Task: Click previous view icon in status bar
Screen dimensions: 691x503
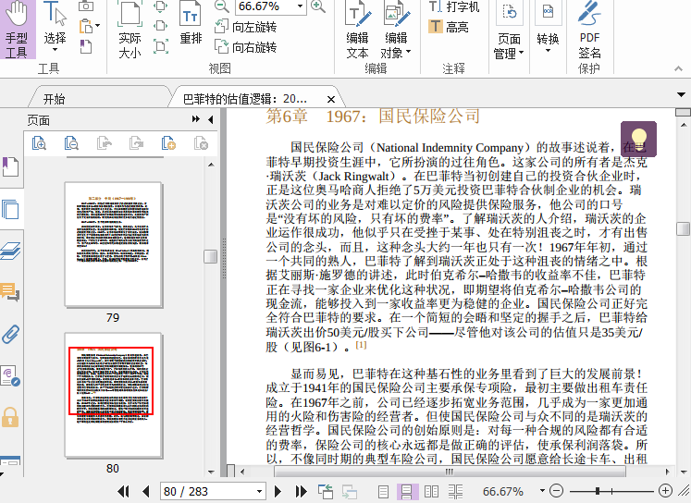Action: pos(326,491)
